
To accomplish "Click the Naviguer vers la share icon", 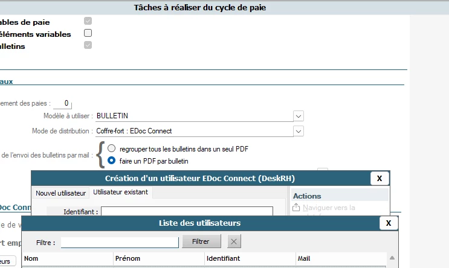I will [x=296, y=208].
